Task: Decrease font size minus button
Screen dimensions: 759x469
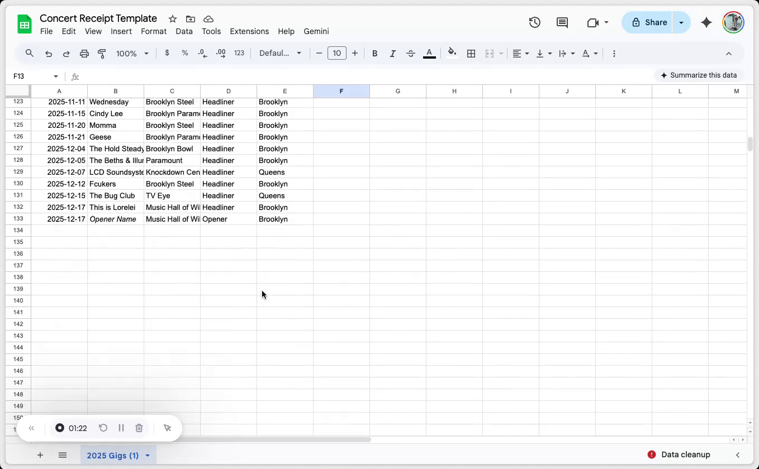Action: (x=319, y=54)
